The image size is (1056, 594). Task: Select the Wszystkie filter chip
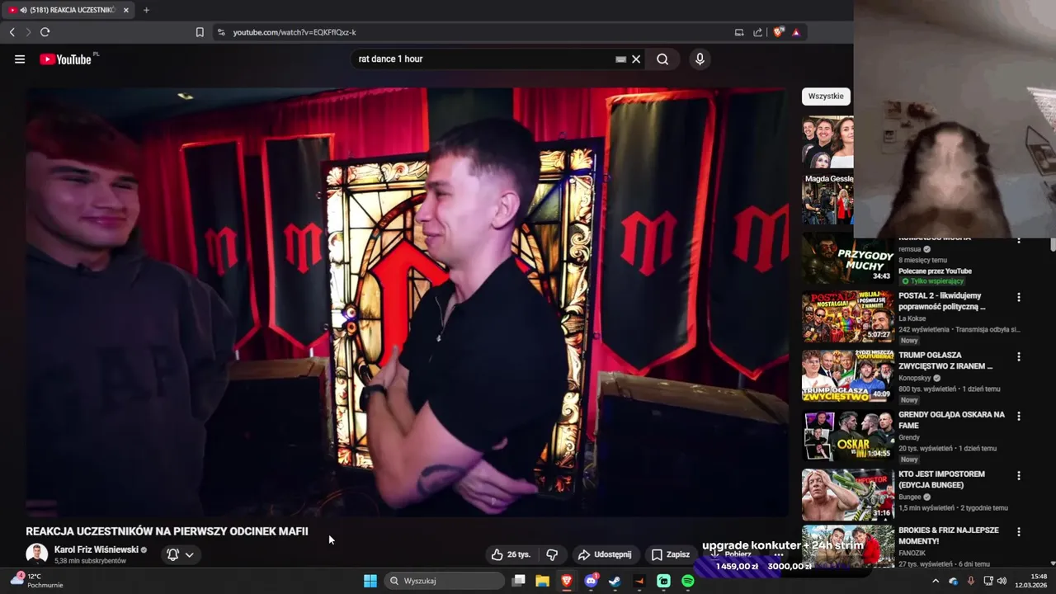826,97
